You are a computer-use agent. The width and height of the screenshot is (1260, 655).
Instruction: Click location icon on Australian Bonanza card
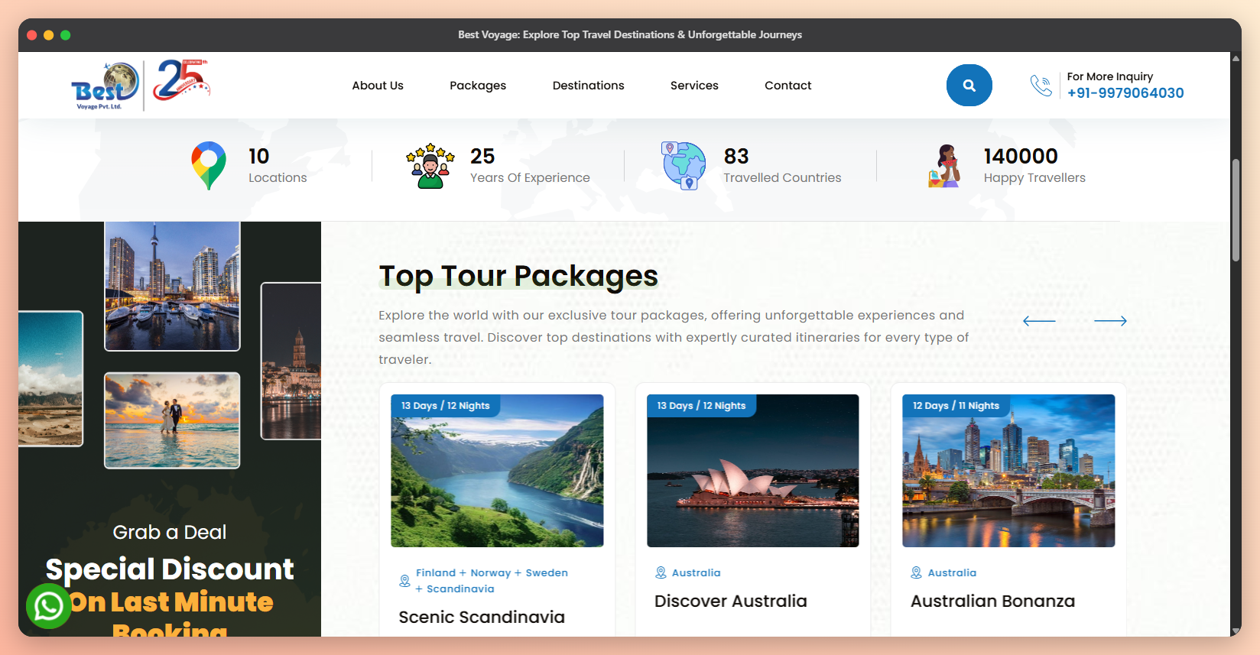click(916, 572)
